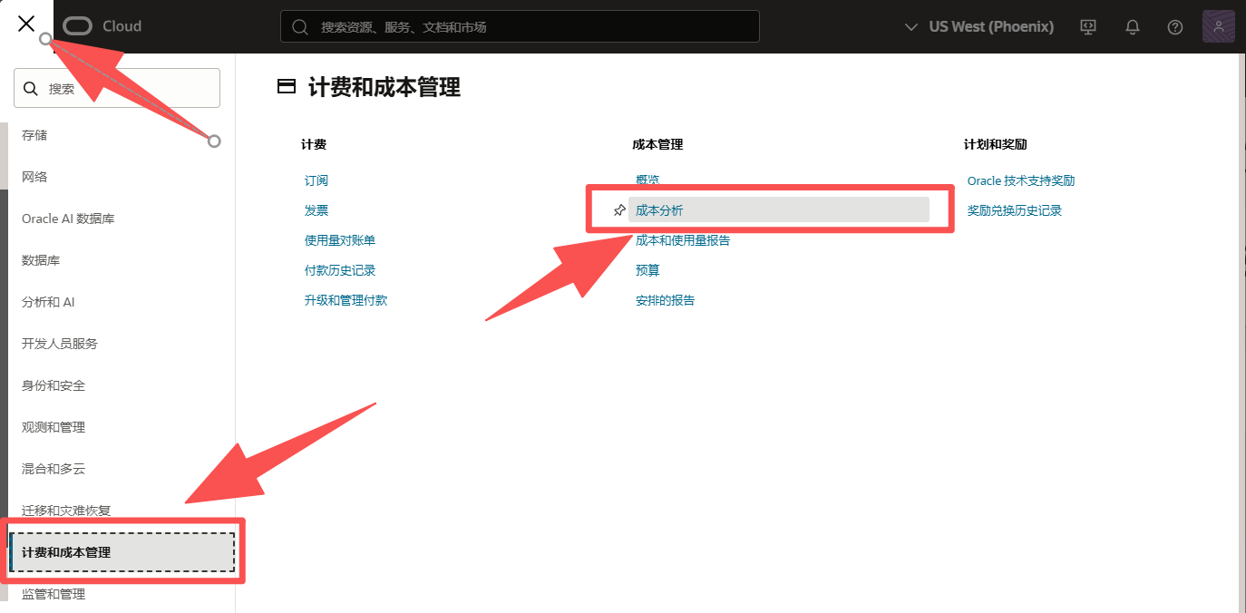
Task: Open the user profile avatar
Action: click(x=1218, y=27)
